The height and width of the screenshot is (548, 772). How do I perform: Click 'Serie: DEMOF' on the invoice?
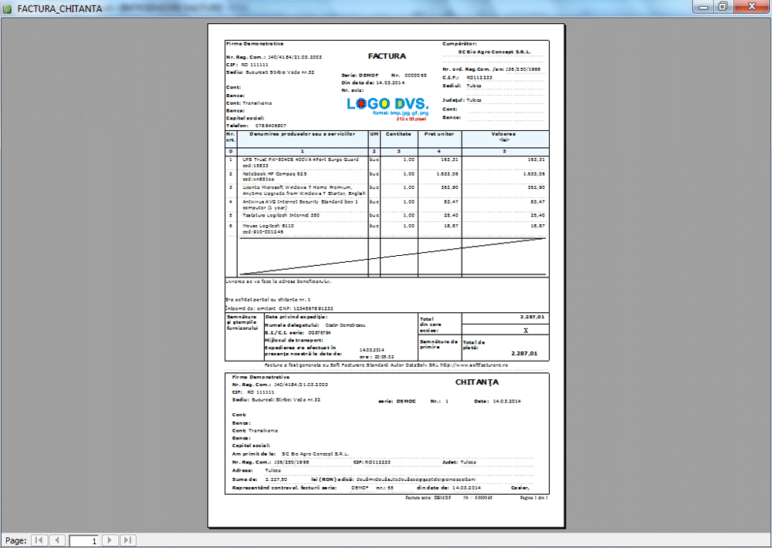[360, 76]
